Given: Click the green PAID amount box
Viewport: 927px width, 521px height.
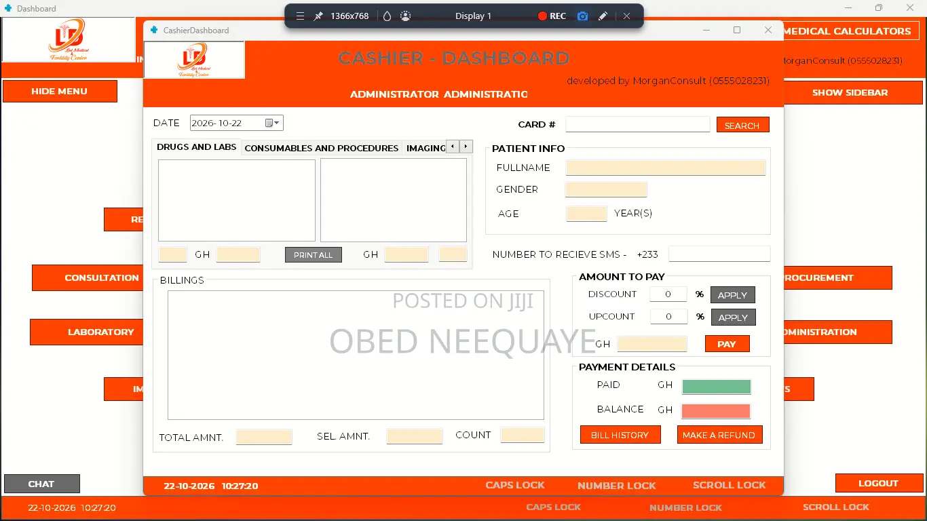Looking at the screenshot, I should [x=717, y=387].
